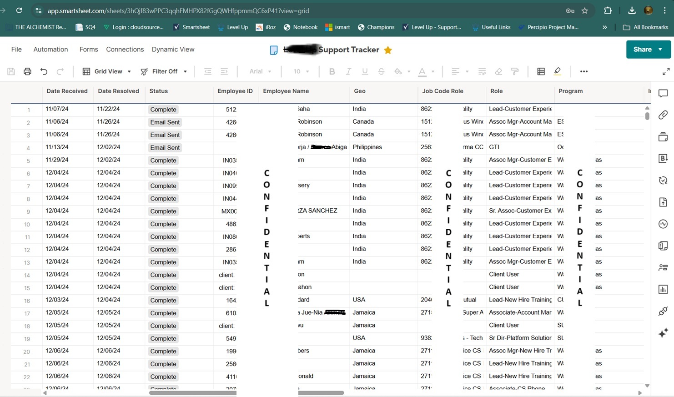Open the Useful Links bookmark
Screen dimensions: 674x397
pyautogui.click(x=491, y=27)
